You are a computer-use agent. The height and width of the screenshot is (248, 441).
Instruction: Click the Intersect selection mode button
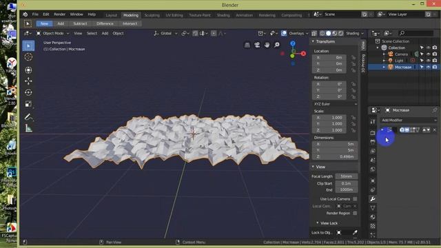(x=130, y=23)
